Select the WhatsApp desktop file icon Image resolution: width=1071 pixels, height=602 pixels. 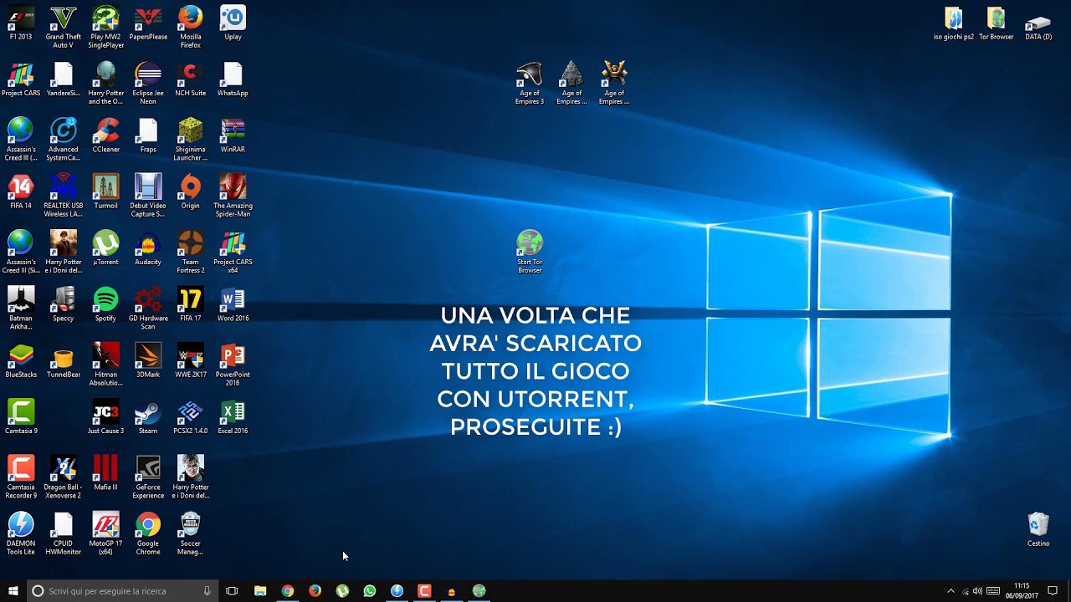[233, 79]
